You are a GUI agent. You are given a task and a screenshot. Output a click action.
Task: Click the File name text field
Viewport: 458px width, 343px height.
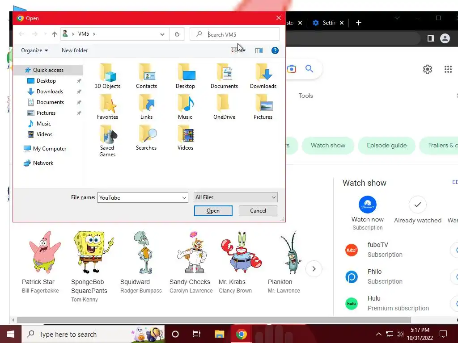(x=140, y=198)
